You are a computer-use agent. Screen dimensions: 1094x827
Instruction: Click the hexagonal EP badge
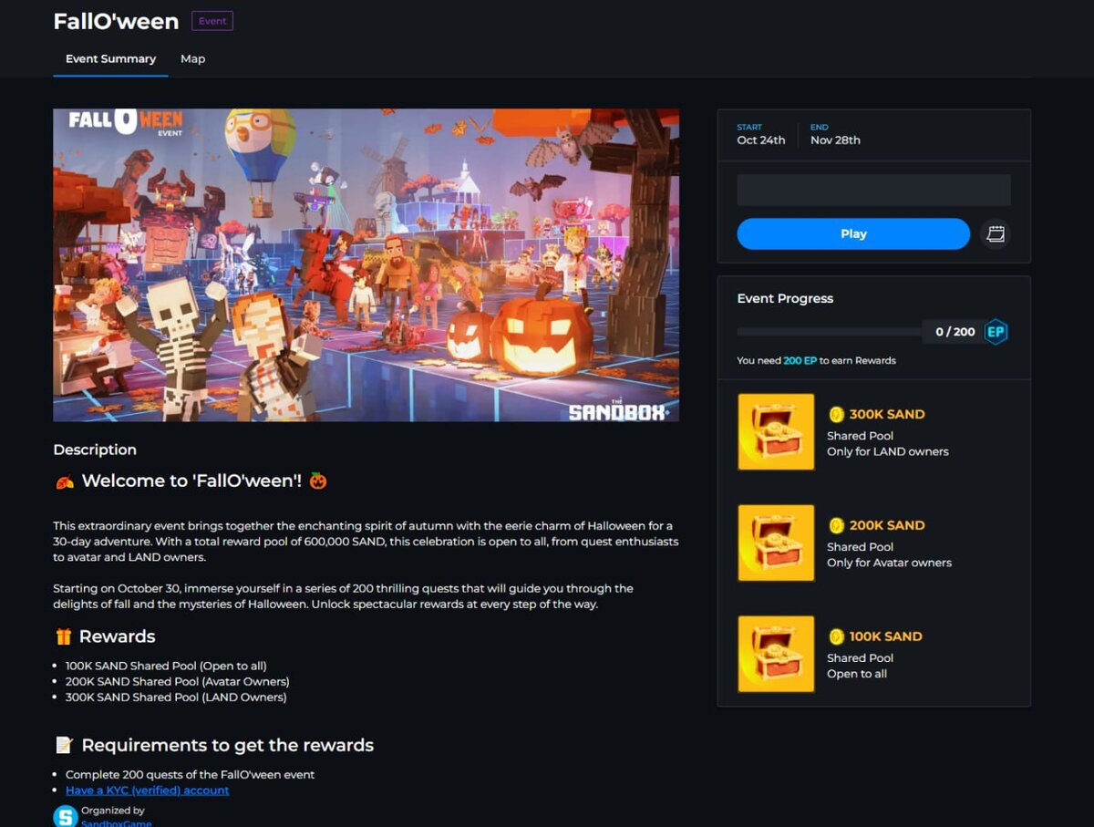click(996, 332)
